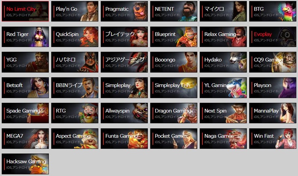This screenshot has height=176, width=298.
Task: Click the YGG warrior tile
Action: click(x=25, y=62)
